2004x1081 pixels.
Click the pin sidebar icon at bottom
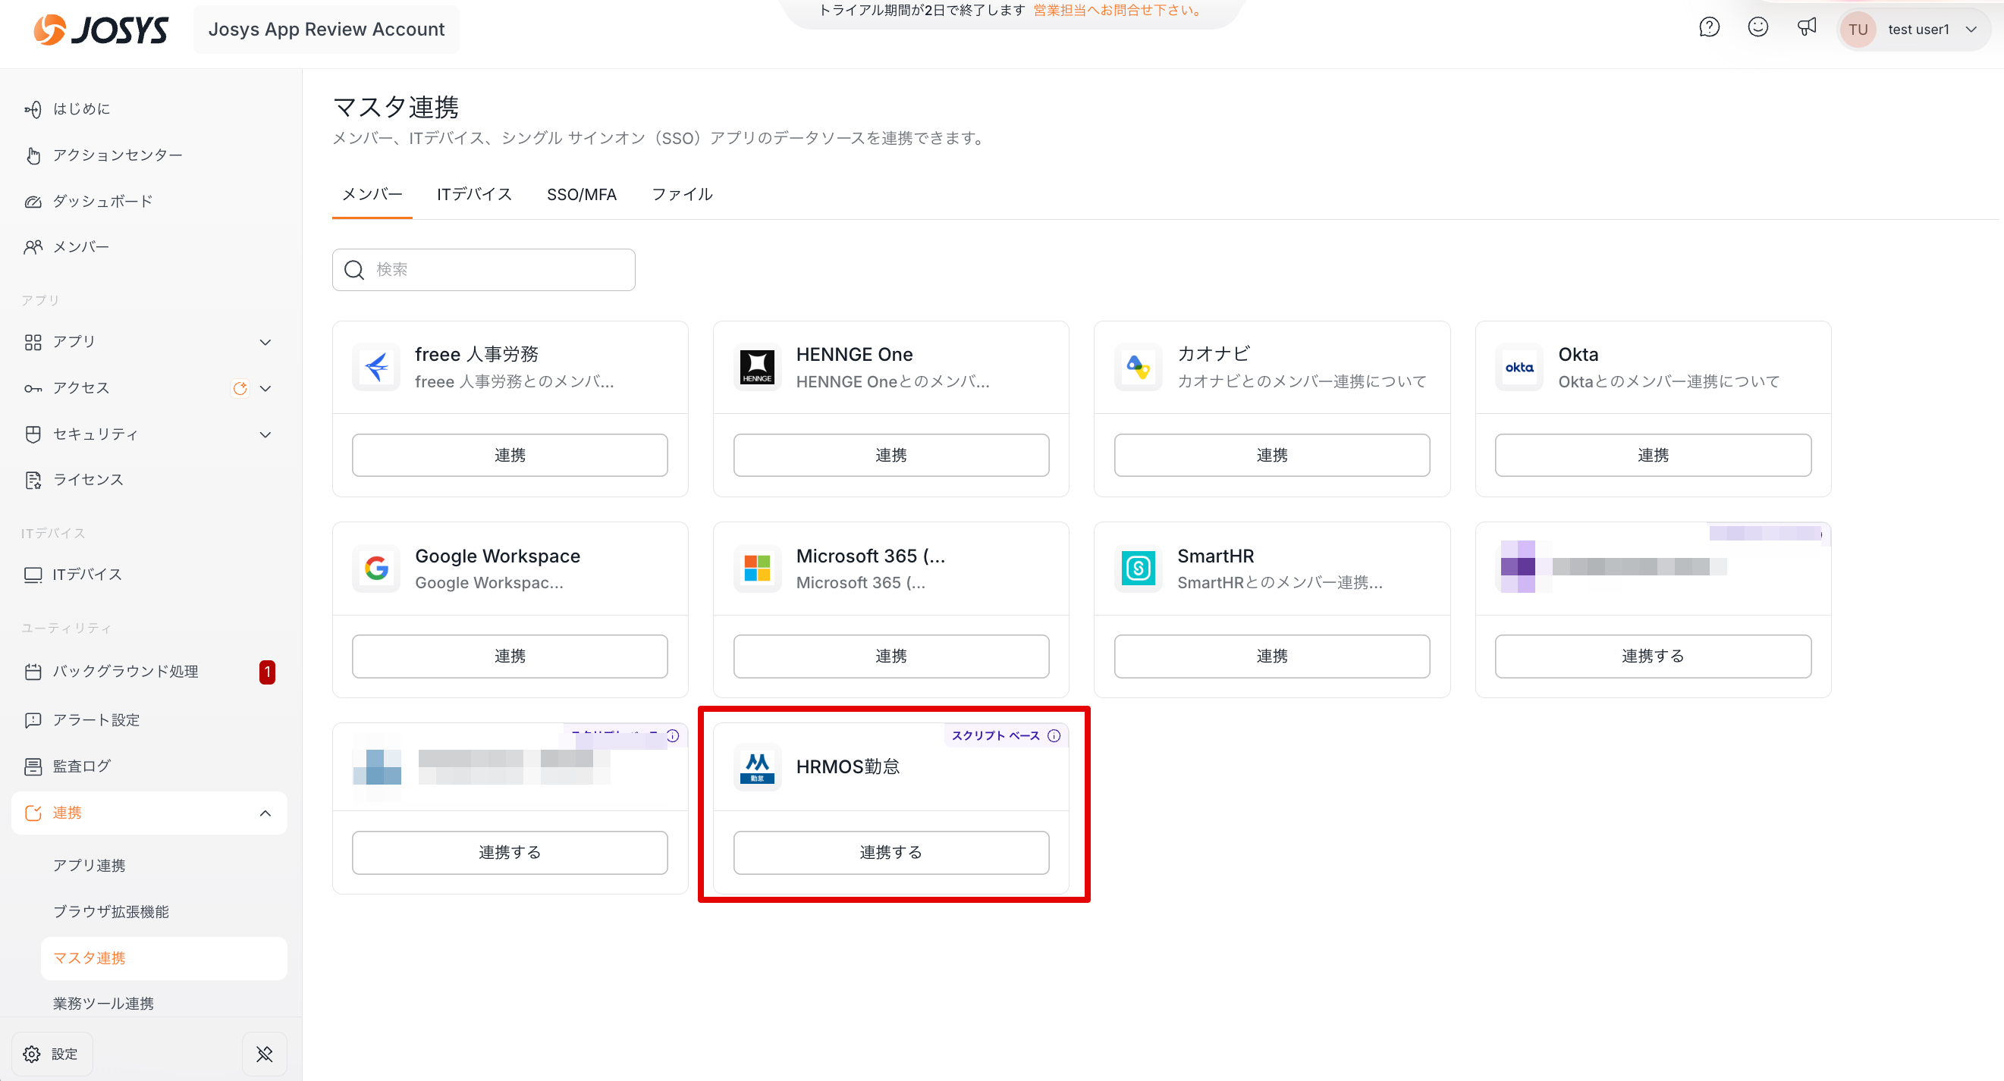(265, 1054)
